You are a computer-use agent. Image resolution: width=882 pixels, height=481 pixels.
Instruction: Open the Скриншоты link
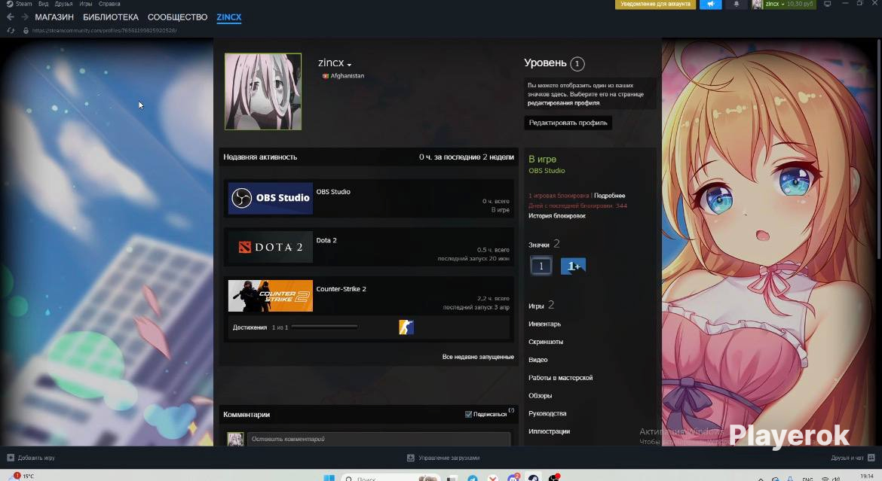pyautogui.click(x=546, y=342)
